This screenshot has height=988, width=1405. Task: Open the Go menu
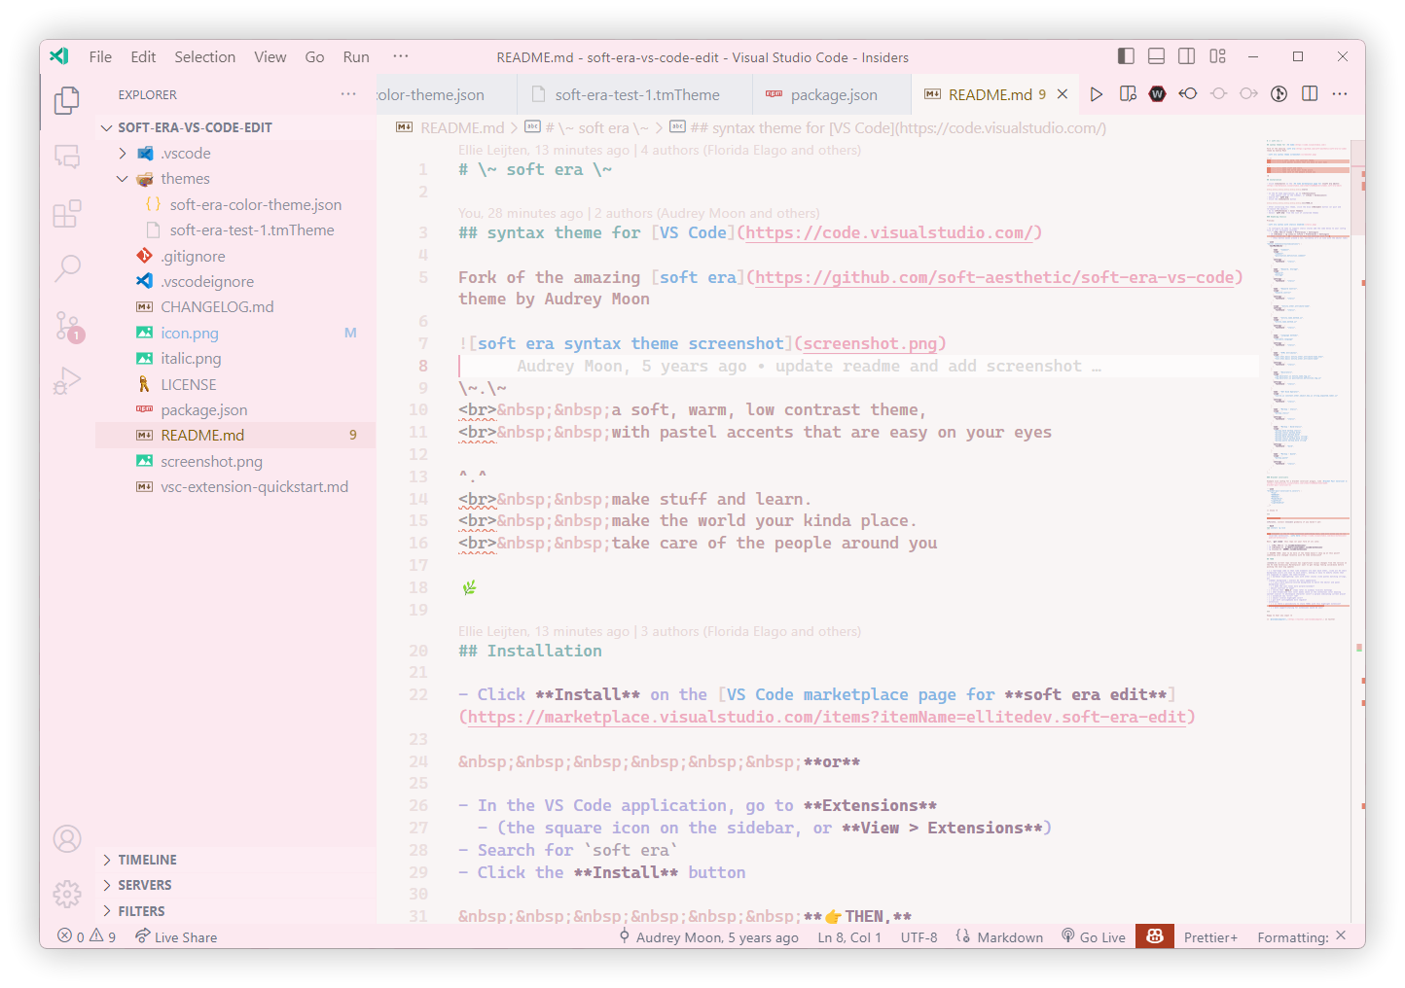pyautogui.click(x=314, y=56)
